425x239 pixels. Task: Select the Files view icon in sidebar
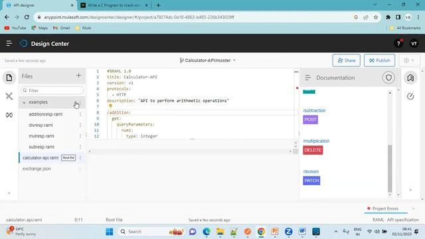[9, 78]
